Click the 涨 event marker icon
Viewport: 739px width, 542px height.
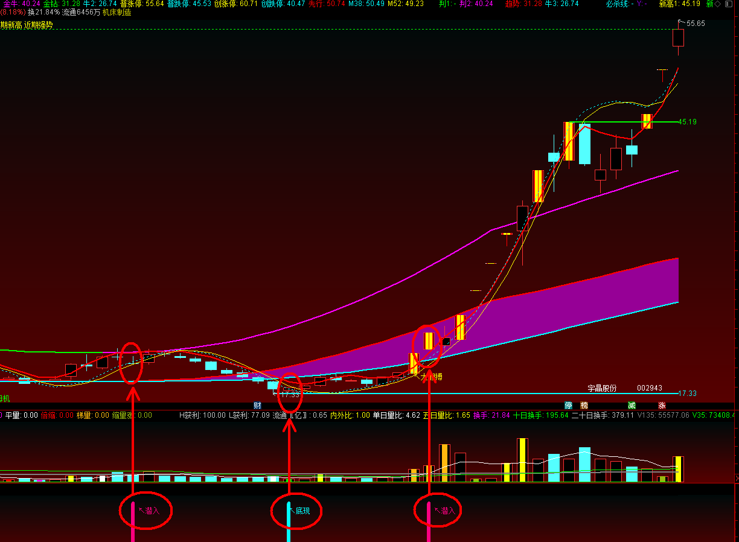click(662, 405)
